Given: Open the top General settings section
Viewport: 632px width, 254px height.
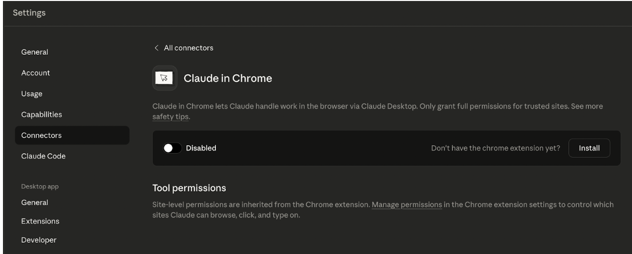Looking at the screenshot, I should pyautogui.click(x=35, y=52).
